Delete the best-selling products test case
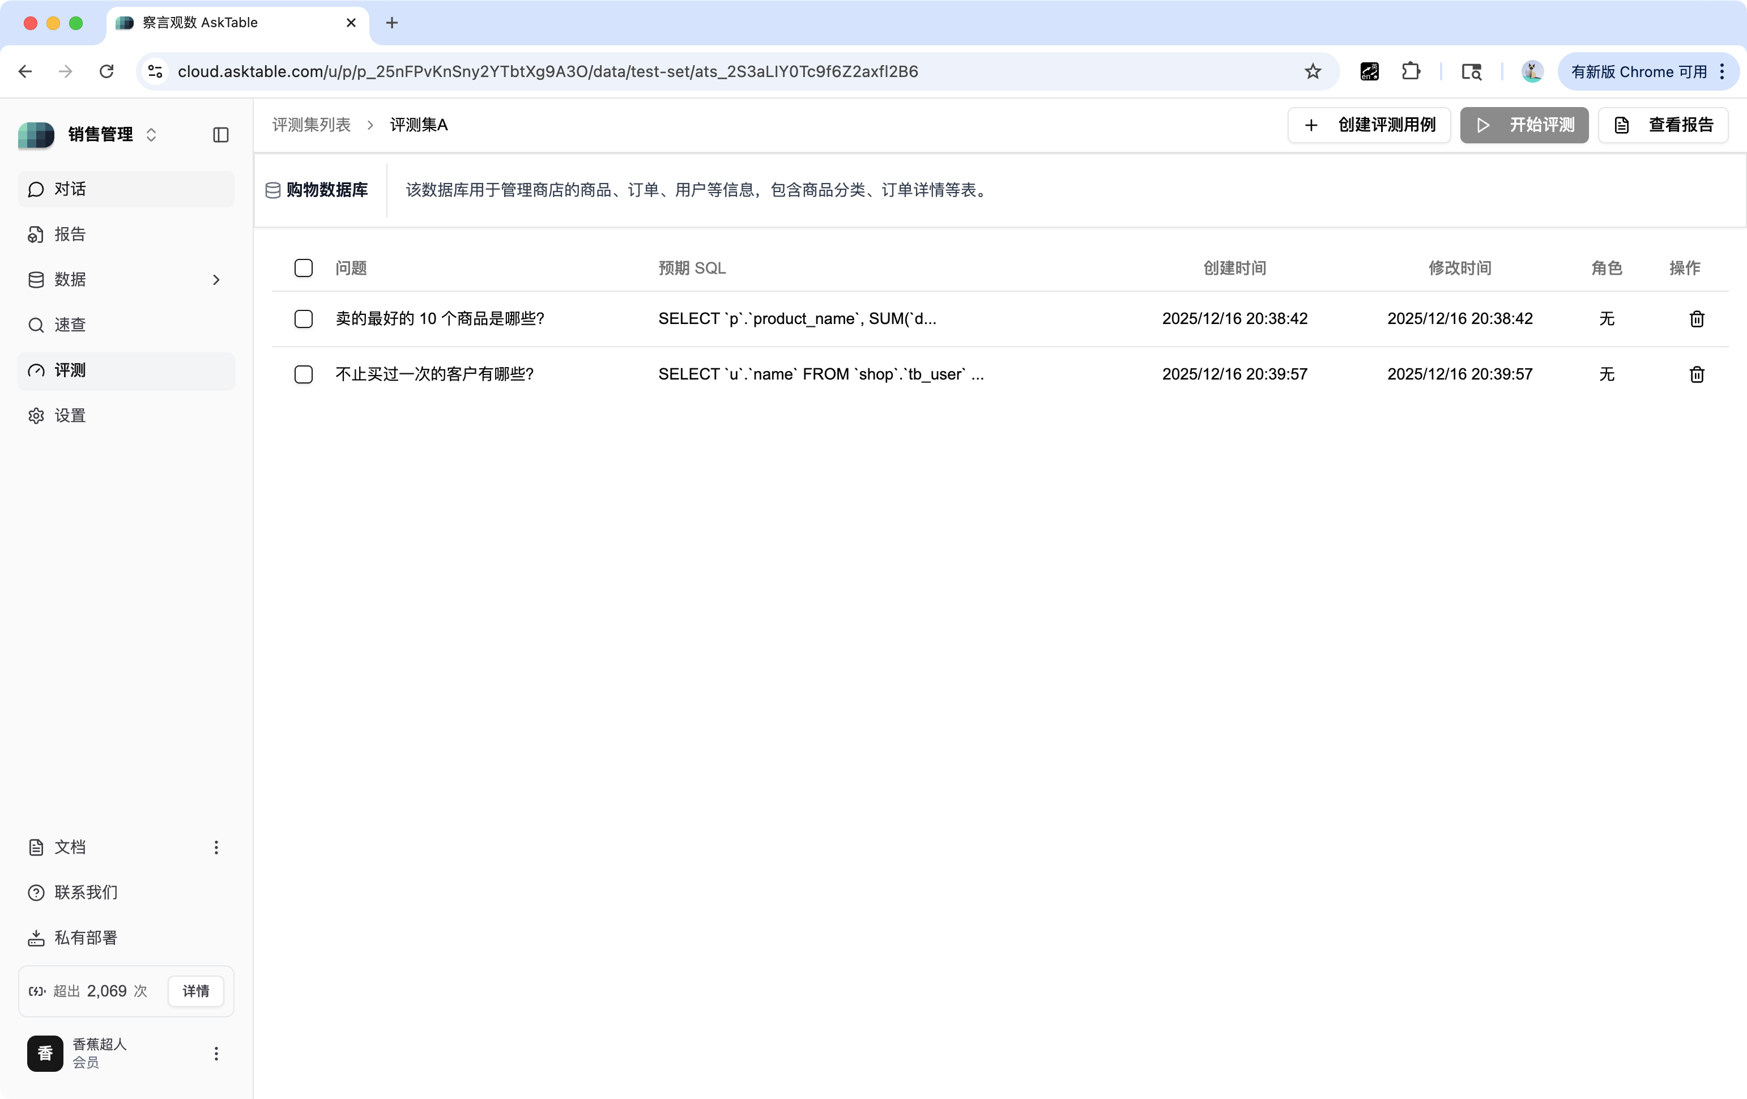The width and height of the screenshot is (1747, 1099). point(1696,319)
